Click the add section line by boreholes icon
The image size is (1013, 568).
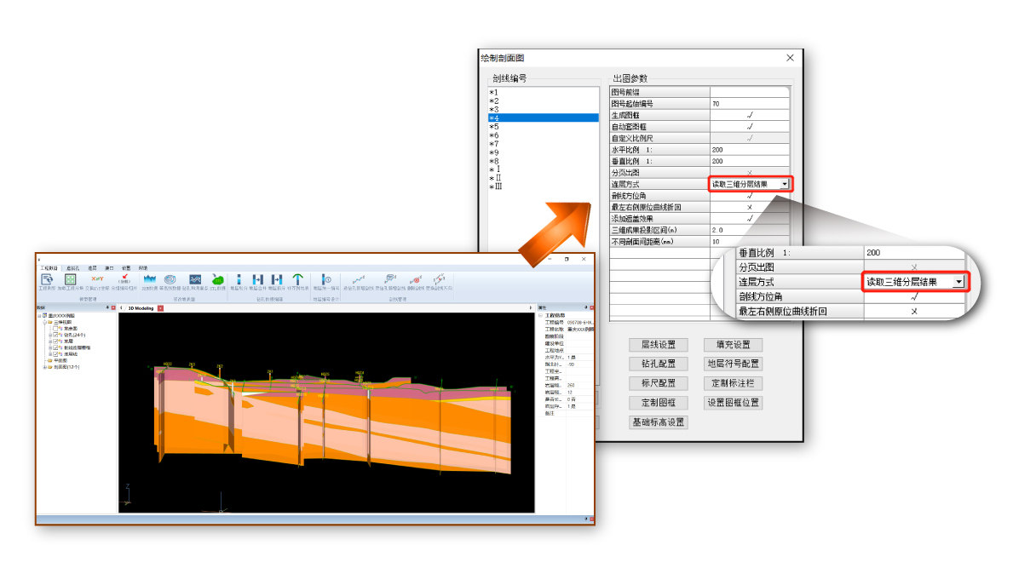tap(359, 279)
